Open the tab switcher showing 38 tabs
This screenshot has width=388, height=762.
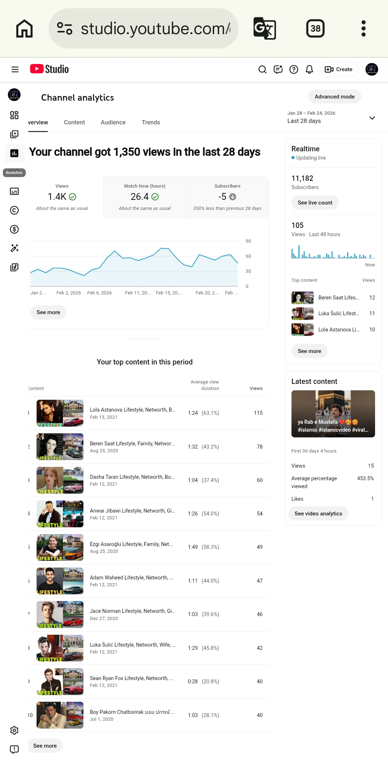[315, 28]
